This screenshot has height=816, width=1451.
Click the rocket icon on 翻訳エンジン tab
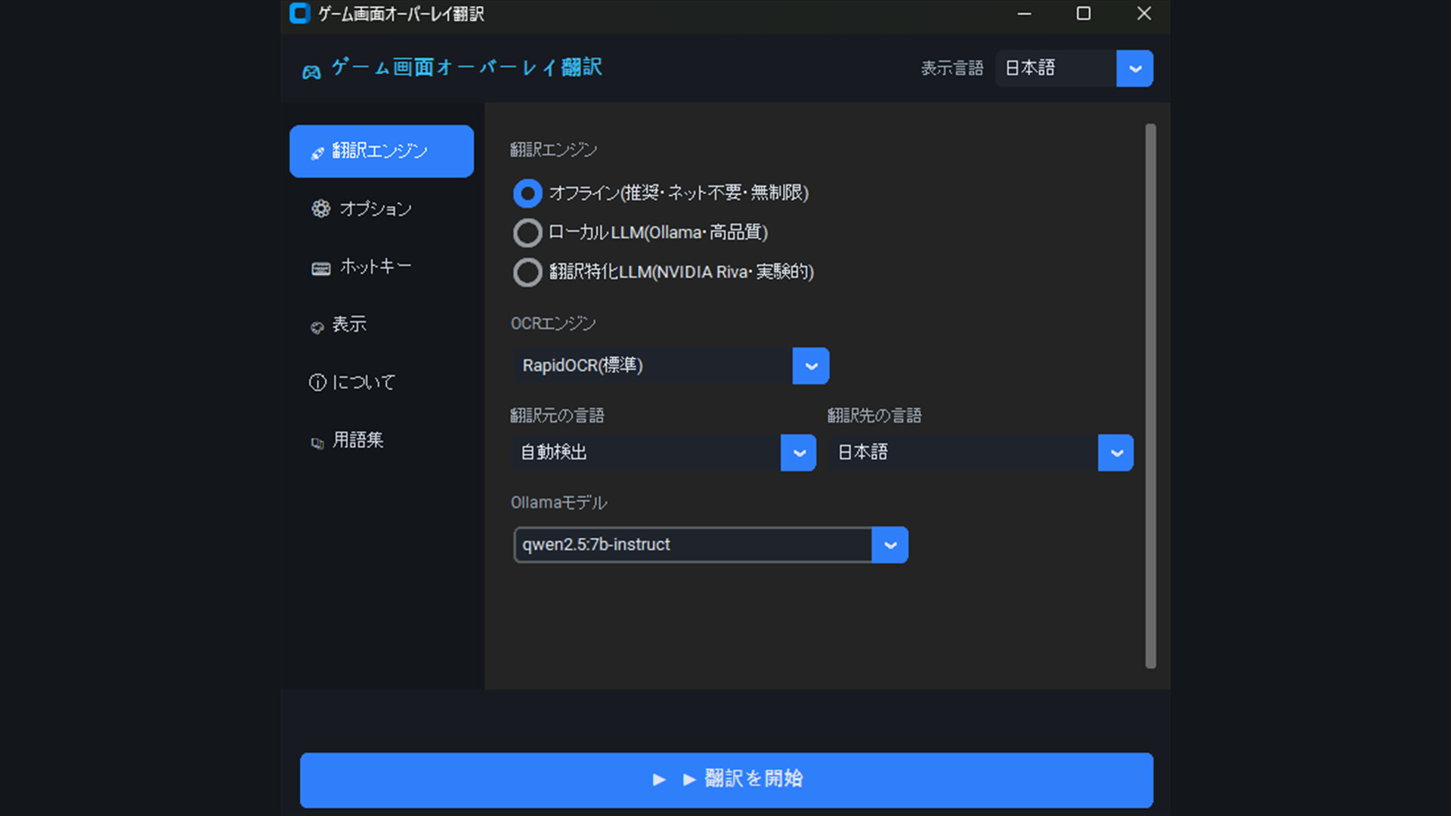coord(317,153)
